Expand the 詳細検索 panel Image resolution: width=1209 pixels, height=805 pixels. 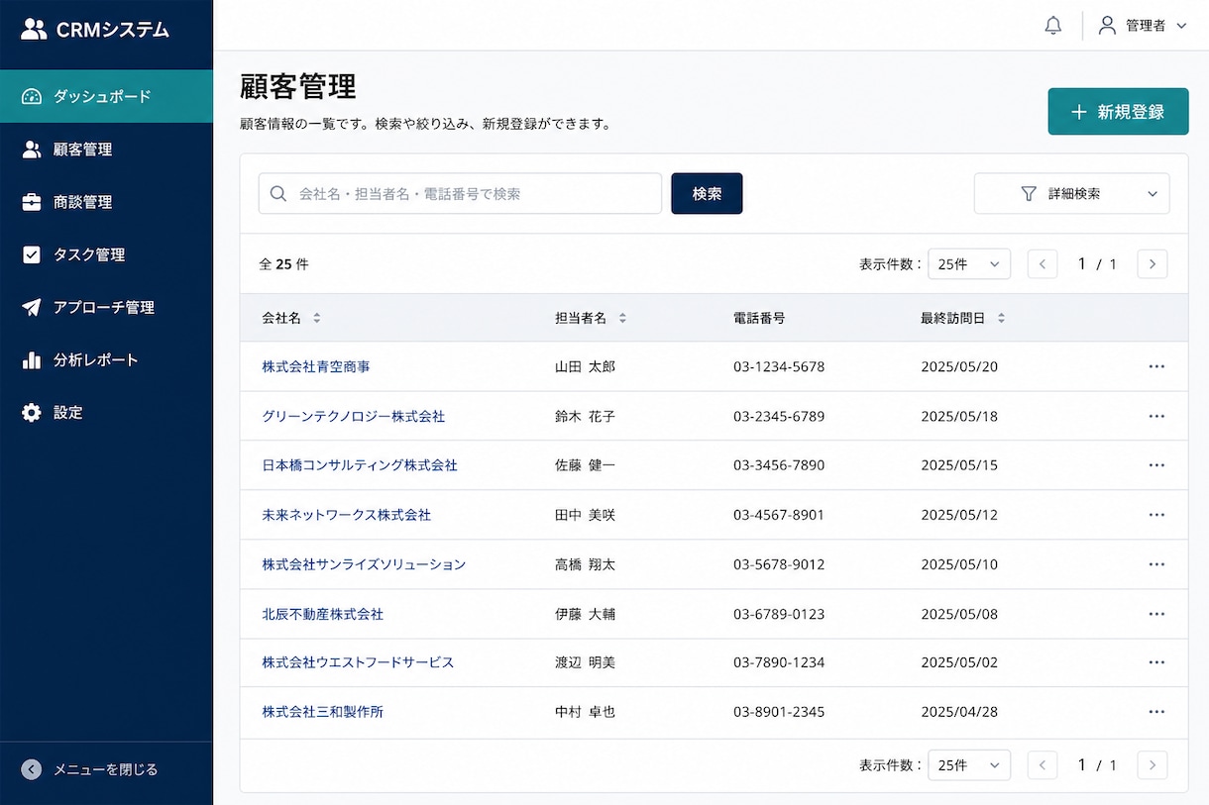[1071, 194]
